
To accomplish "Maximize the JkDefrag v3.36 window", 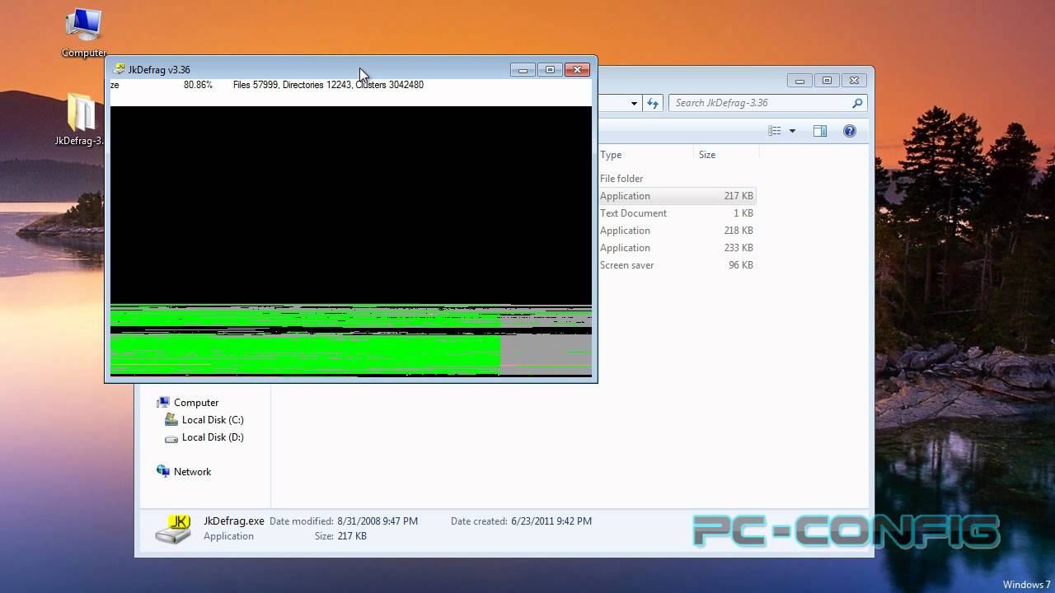I will (550, 70).
